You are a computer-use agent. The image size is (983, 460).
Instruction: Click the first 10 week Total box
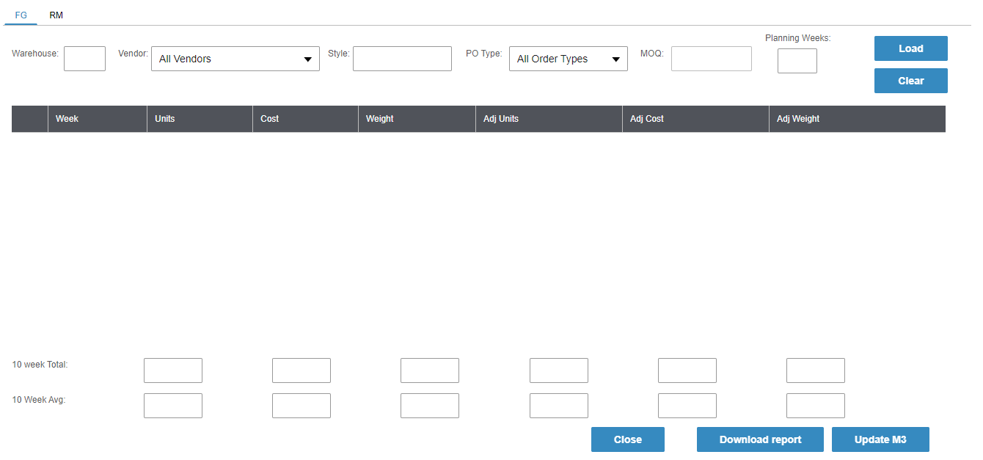tap(173, 370)
